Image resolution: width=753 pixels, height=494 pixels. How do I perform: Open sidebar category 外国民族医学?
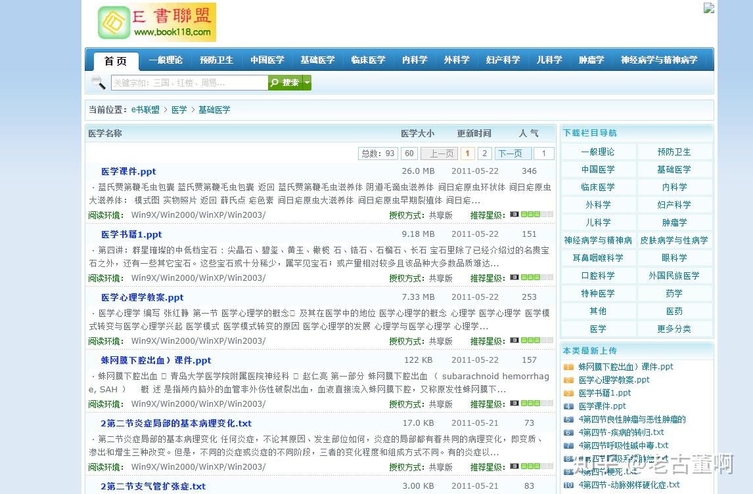[x=674, y=276]
